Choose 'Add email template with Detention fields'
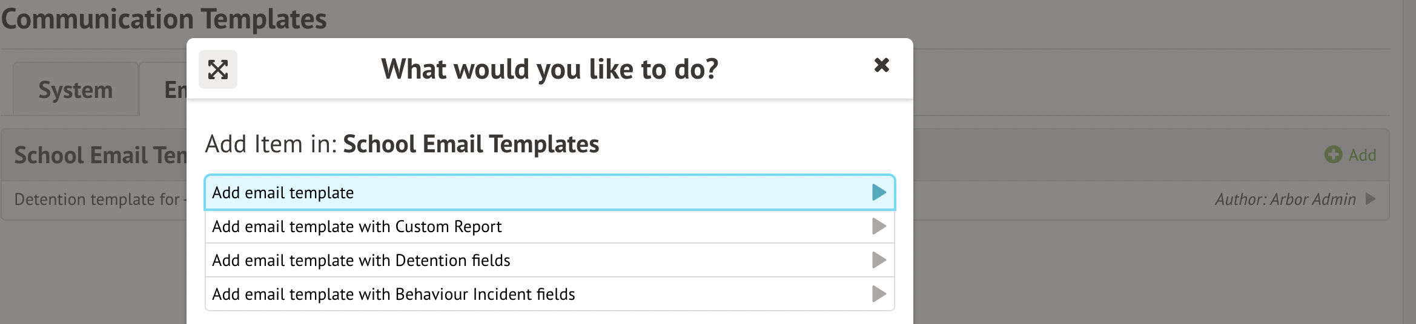This screenshot has width=1416, height=324. point(361,261)
